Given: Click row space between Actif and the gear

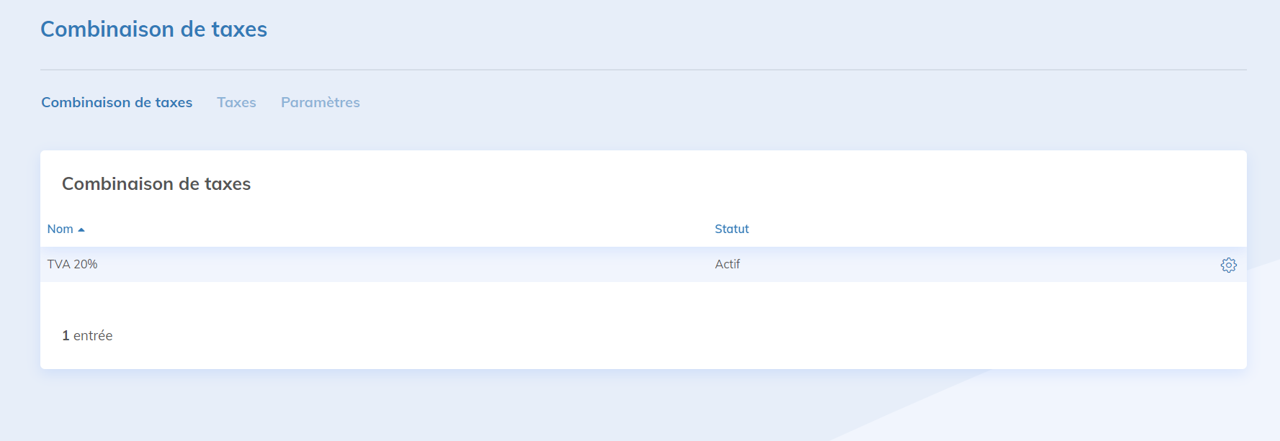Looking at the screenshot, I should coord(972,264).
